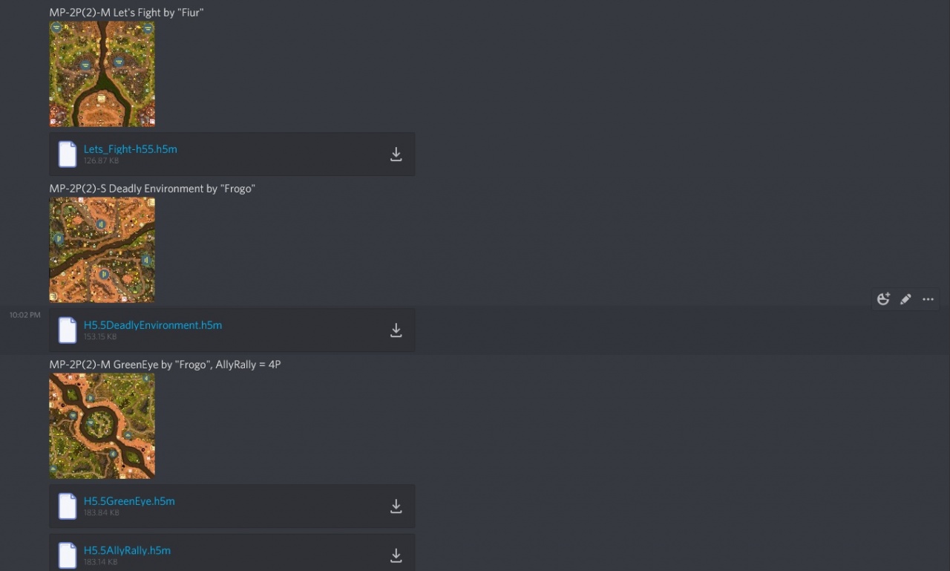
Task: Click the GreenEye by Frogo message text
Action: 165,365
